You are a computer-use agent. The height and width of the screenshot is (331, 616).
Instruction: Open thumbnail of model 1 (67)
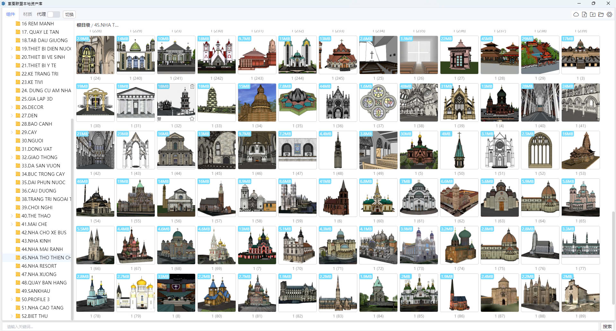(x=135, y=245)
